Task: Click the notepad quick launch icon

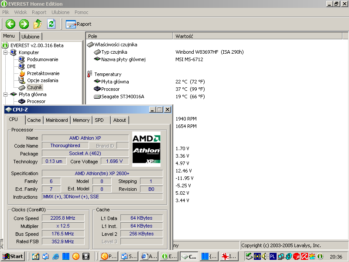Action: [x=35, y=256]
